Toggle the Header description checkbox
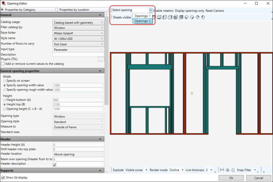 [x=54, y=165]
